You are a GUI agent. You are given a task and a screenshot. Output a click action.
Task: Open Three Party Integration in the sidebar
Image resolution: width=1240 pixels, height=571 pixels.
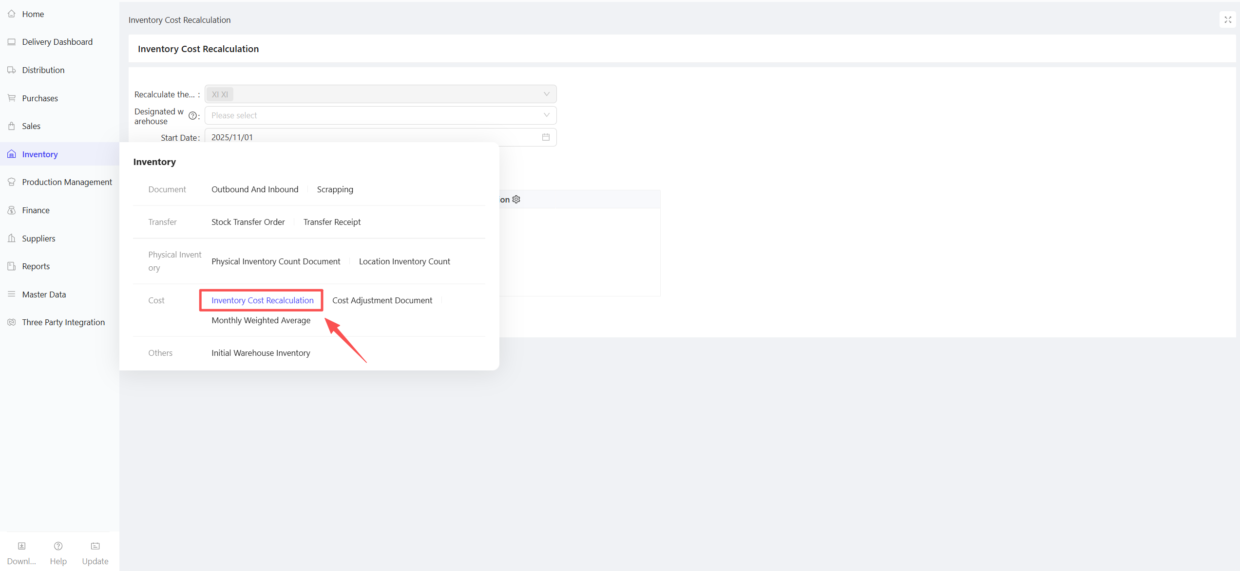point(63,322)
